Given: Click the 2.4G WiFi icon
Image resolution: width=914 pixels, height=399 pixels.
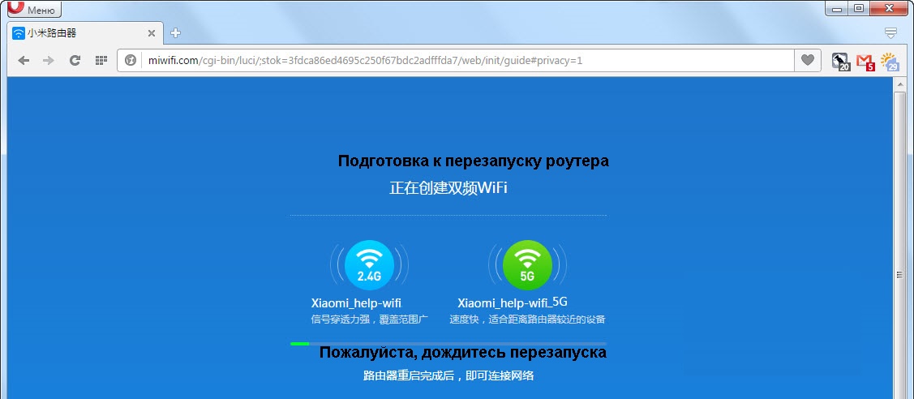Looking at the screenshot, I should [369, 265].
